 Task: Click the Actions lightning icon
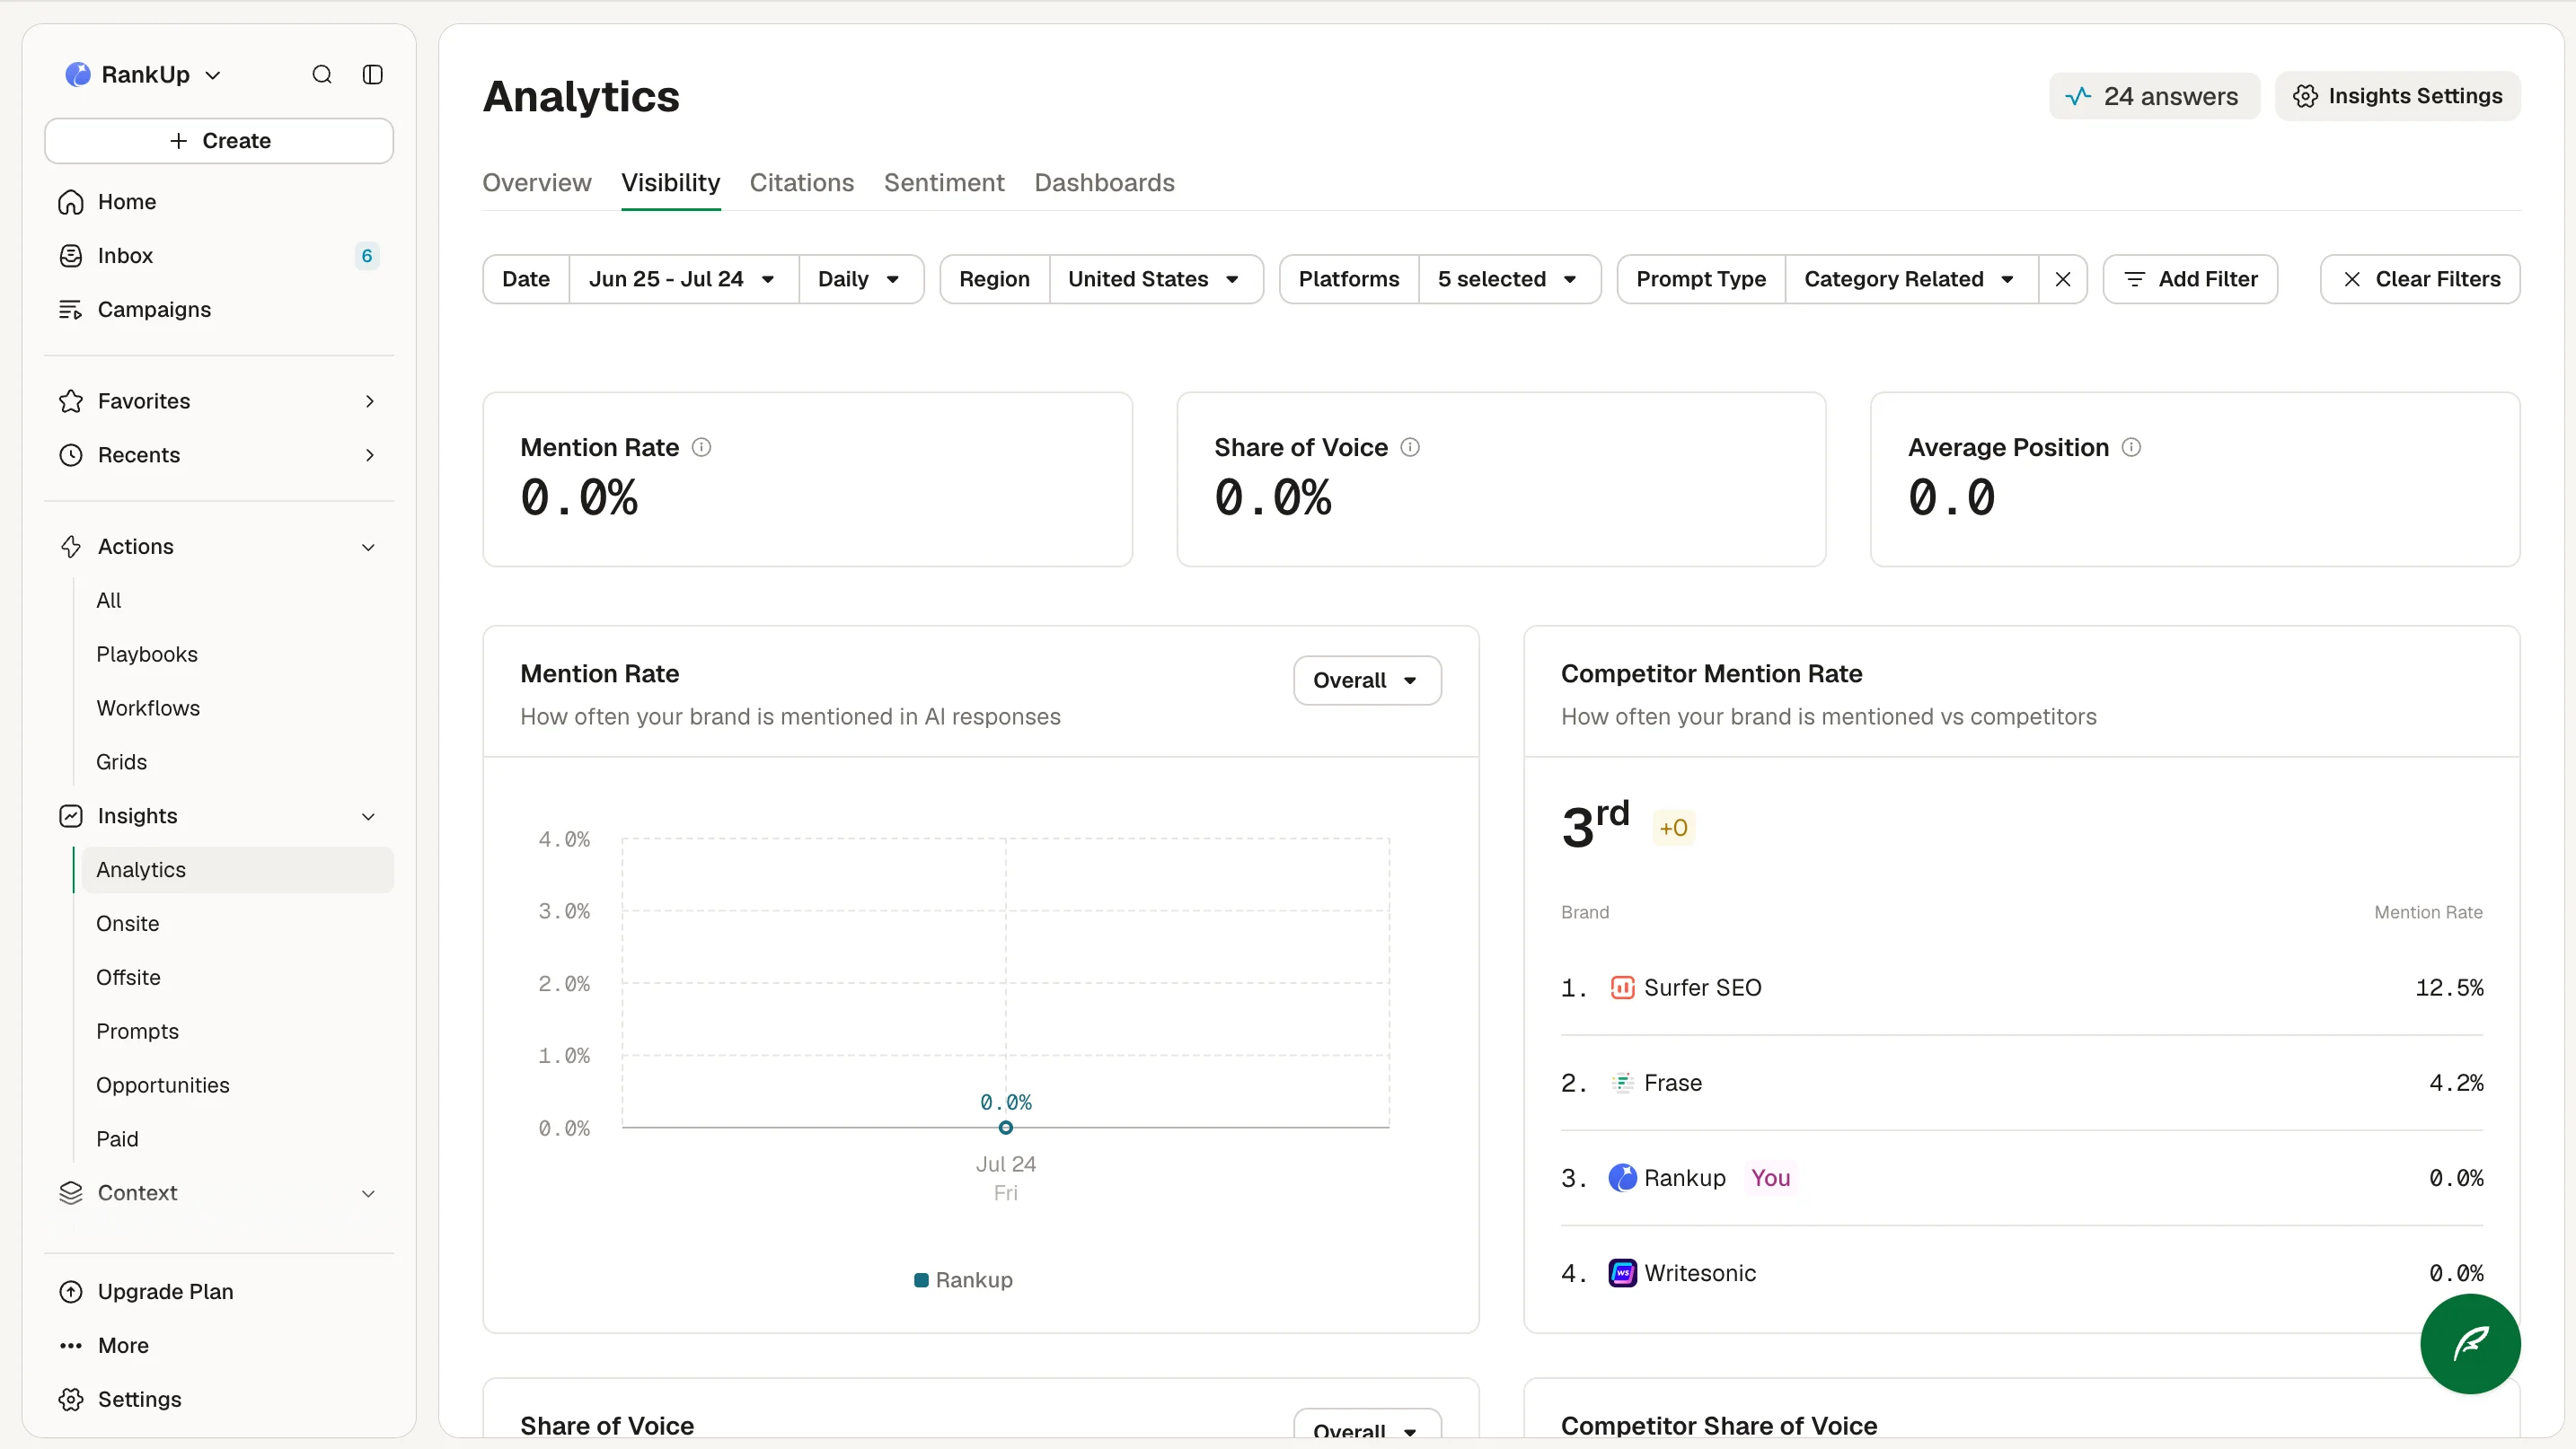71,547
